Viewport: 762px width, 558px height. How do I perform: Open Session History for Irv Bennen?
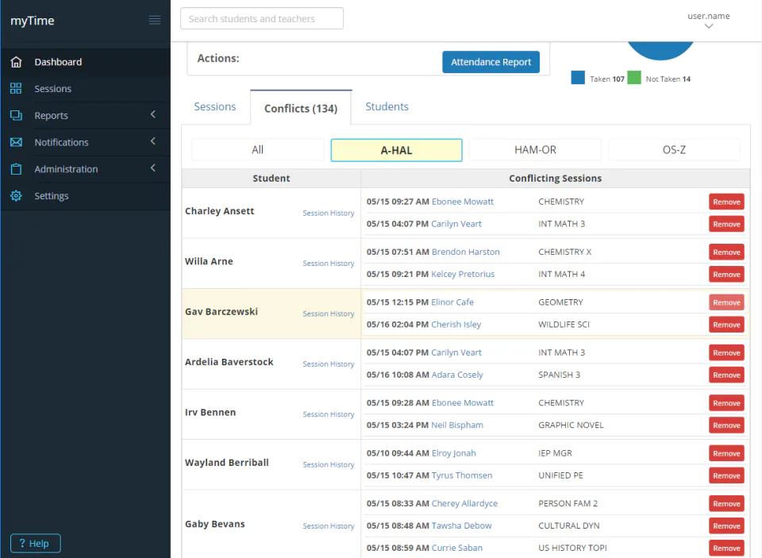click(328, 414)
